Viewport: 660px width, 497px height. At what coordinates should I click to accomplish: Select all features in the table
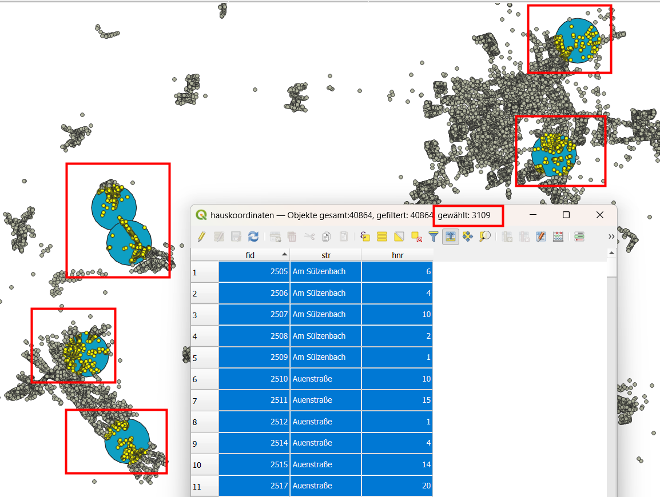pyautogui.click(x=382, y=237)
